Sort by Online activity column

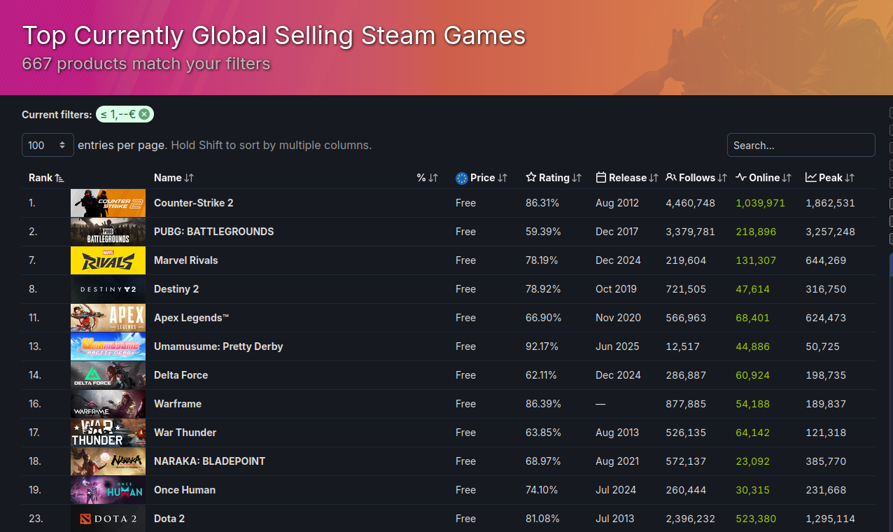pyautogui.click(x=763, y=178)
